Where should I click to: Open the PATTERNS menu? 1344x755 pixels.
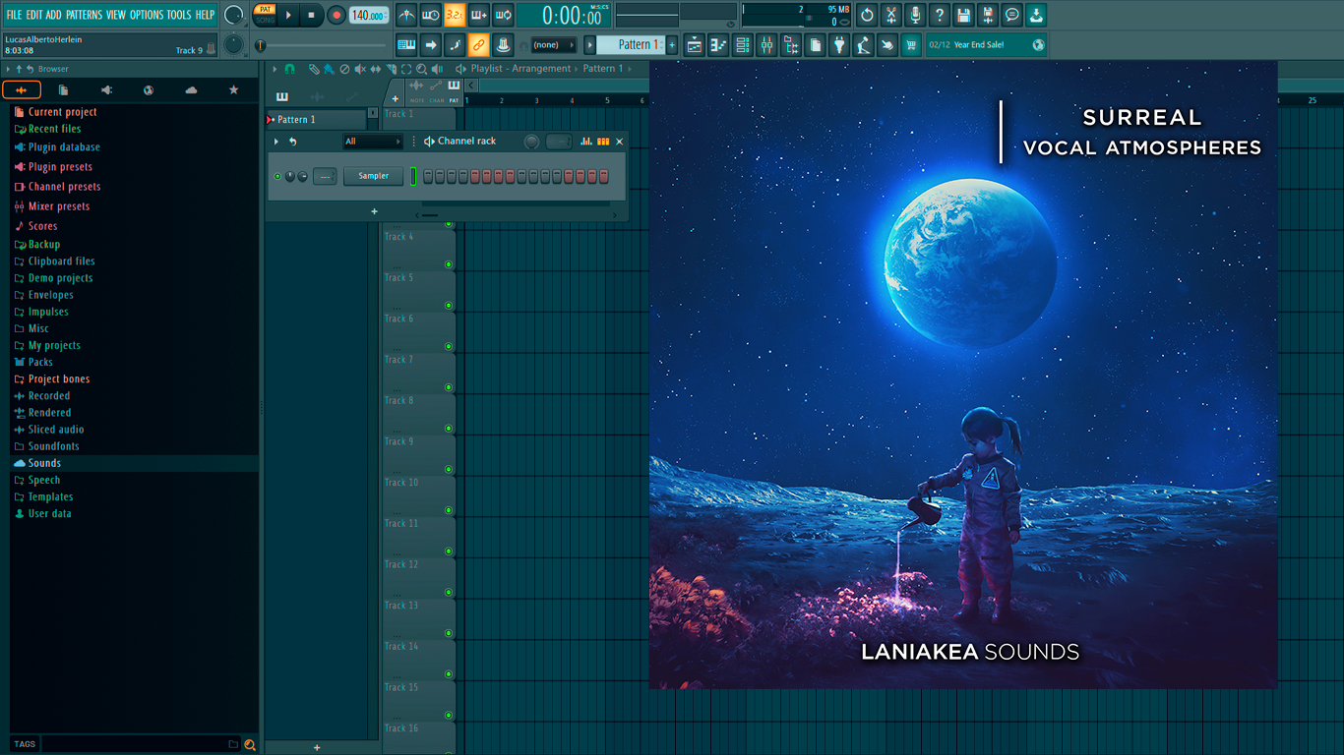[x=84, y=15]
